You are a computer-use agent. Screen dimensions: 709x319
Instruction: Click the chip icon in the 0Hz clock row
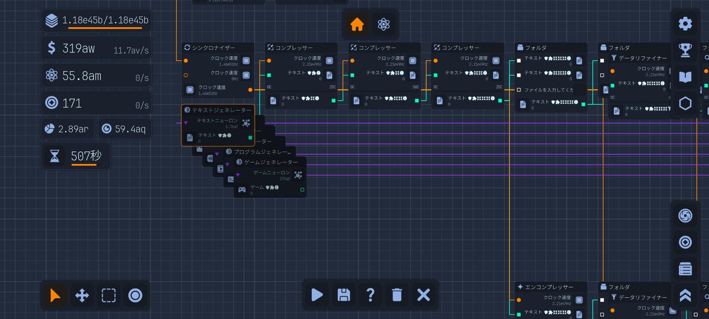coord(246,75)
